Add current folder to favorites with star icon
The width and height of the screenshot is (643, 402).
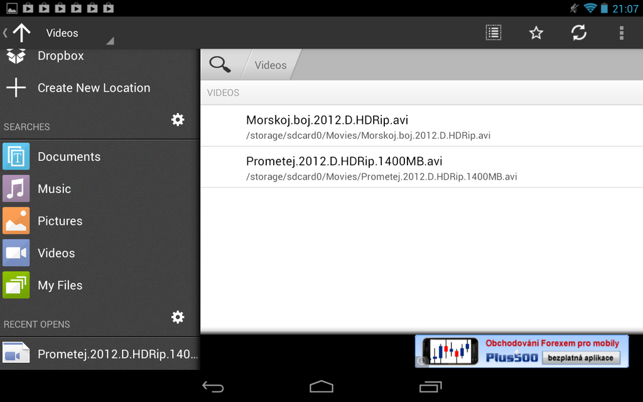pos(536,33)
